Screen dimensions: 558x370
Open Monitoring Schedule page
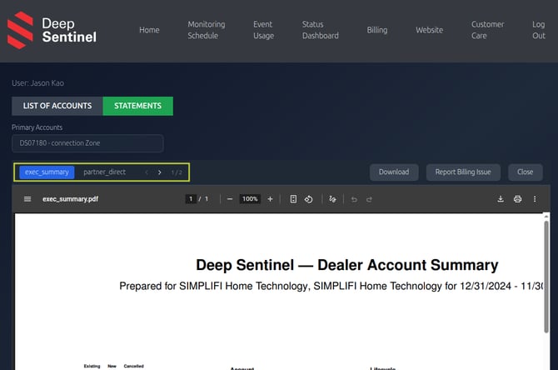(x=207, y=30)
